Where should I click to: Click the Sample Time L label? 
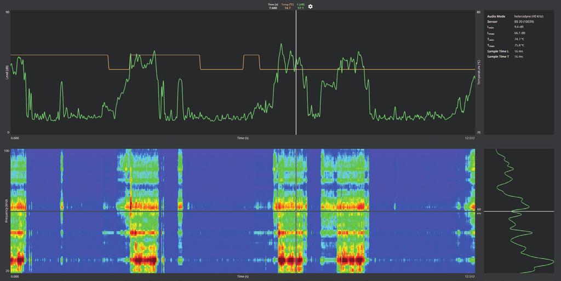pyautogui.click(x=497, y=51)
